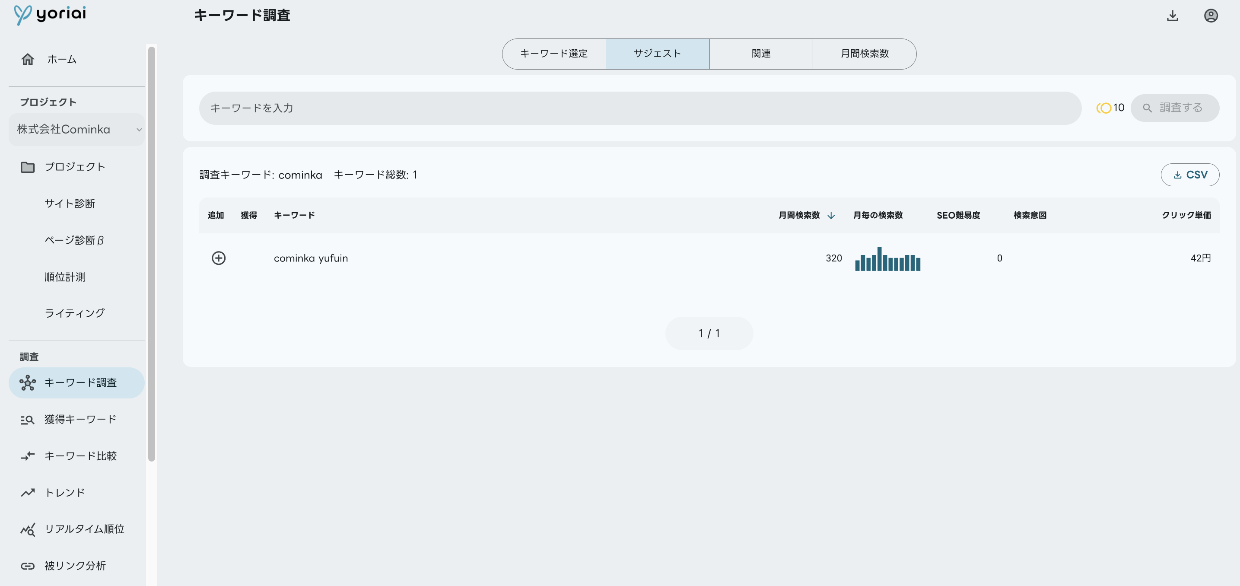Select the サジェスト tab
This screenshot has height=586, width=1240.
click(x=658, y=54)
